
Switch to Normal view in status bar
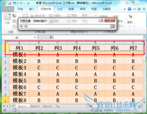coord(92,110)
